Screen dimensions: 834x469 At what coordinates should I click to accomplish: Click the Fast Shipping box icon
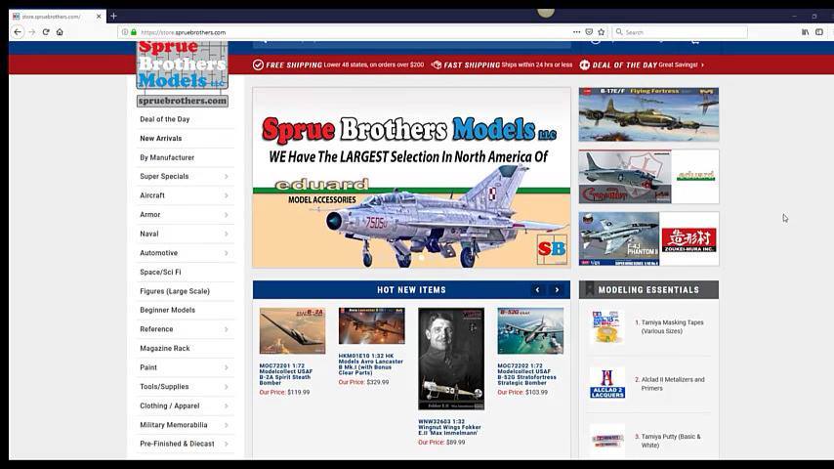[x=437, y=64]
